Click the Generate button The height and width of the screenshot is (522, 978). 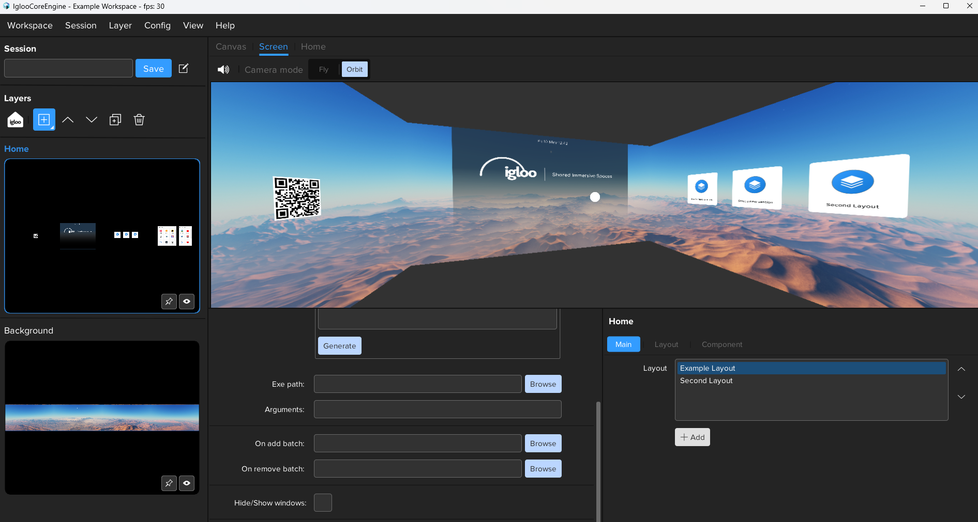coord(340,346)
